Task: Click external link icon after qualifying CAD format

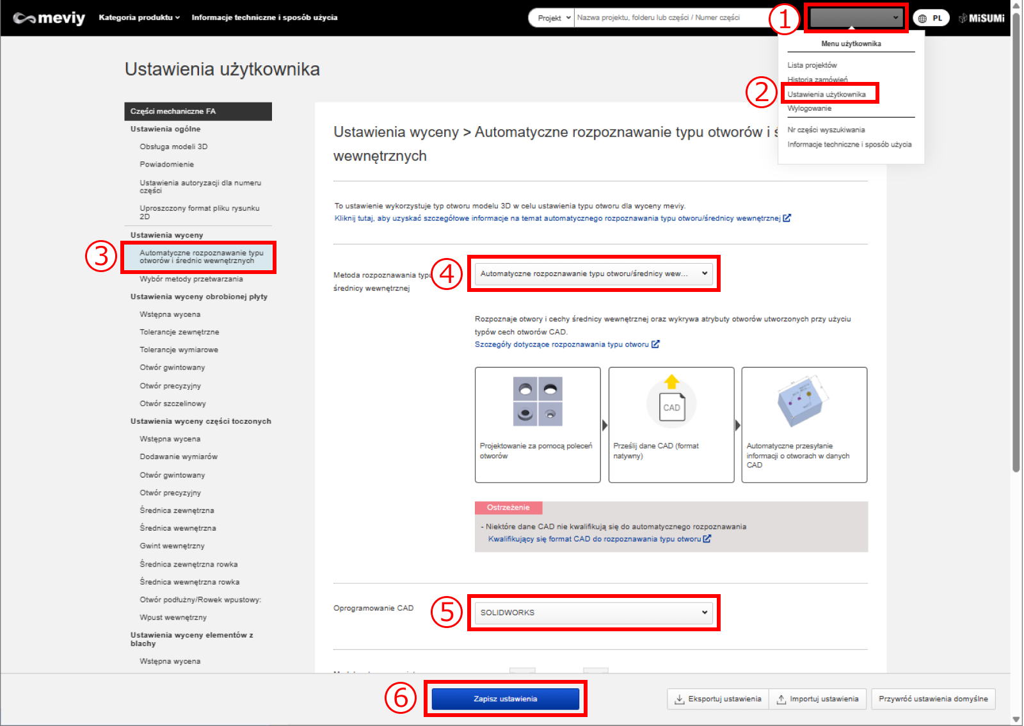Action: coord(707,539)
